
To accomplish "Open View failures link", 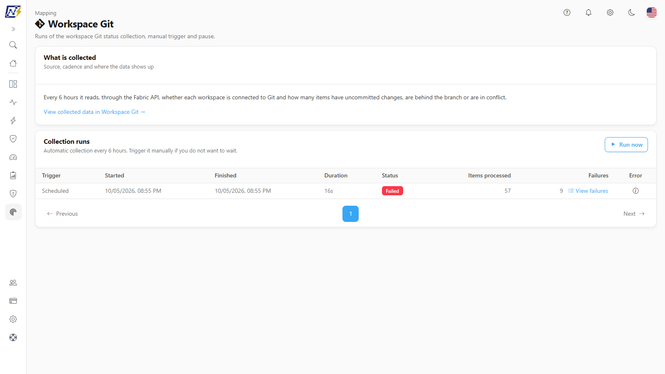I will (x=588, y=191).
